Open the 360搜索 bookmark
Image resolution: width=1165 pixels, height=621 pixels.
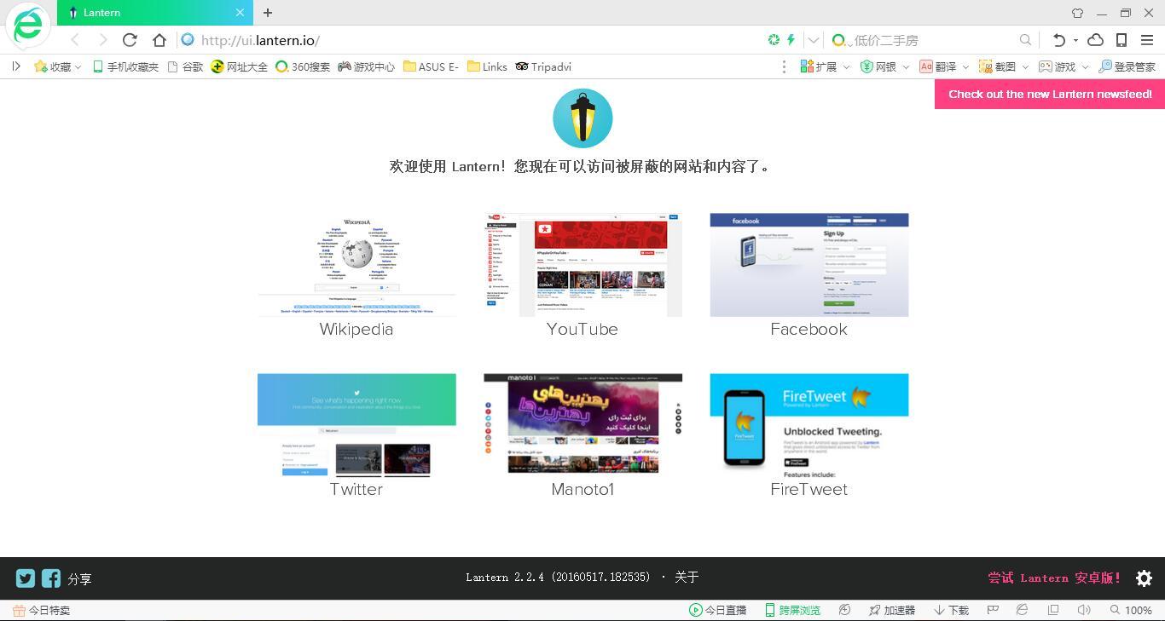click(302, 66)
